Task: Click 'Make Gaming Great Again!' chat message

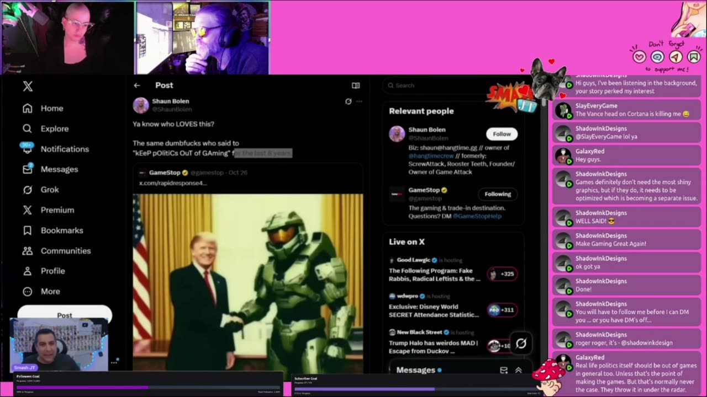Action: (627, 240)
